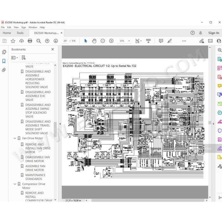Open the Edit menu
222x222 pixels.
pyautogui.click(x=9, y=27)
